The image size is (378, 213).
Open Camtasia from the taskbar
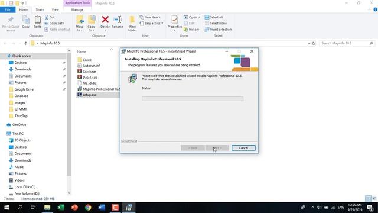pyautogui.click(x=115, y=208)
